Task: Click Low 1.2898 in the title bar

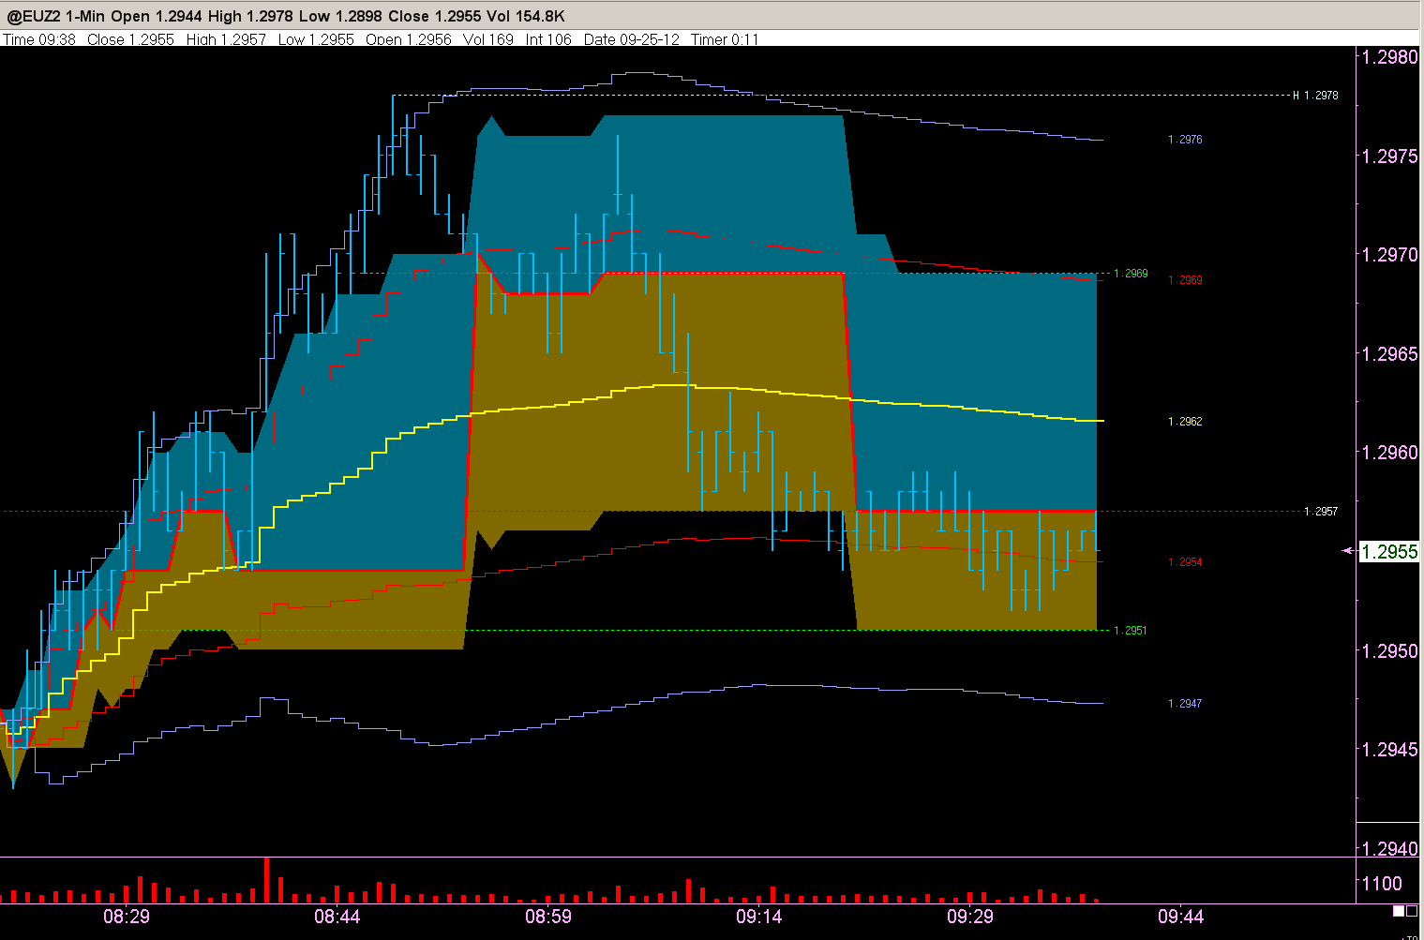Action: 342,17
